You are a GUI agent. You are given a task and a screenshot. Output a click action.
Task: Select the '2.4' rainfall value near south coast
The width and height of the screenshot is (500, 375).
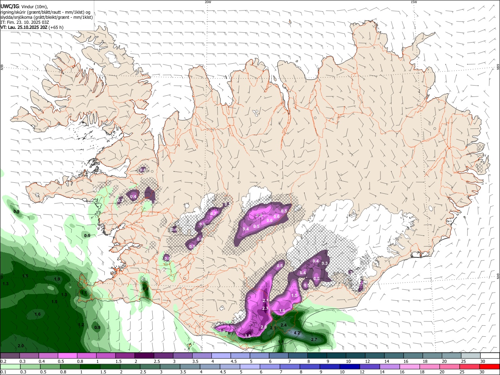(284, 325)
